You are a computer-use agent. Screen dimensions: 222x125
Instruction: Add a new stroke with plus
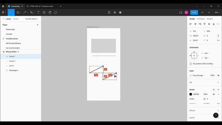pos(218,90)
